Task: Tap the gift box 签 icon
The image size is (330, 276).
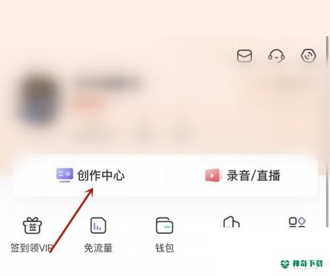Action: [x=32, y=225]
